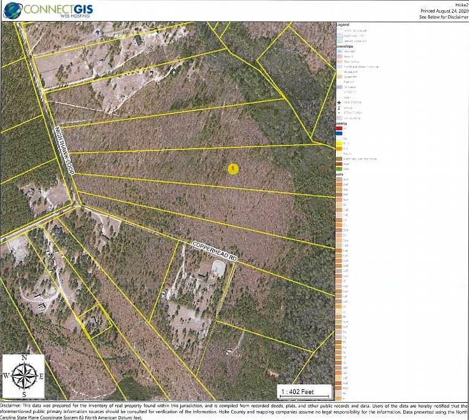Click the black star fire station symbol

pyautogui.click(x=339, y=103)
